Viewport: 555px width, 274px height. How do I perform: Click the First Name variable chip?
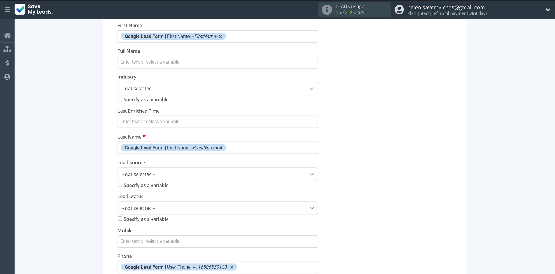coord(173,36)
